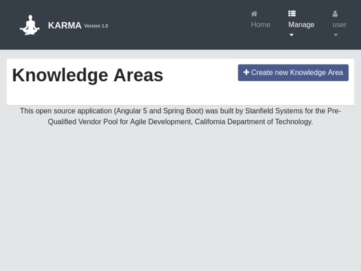Viewport: 361px width, 271px height.
Task: Click the Knowledge Areas page heading
Action: pos(88,75)
